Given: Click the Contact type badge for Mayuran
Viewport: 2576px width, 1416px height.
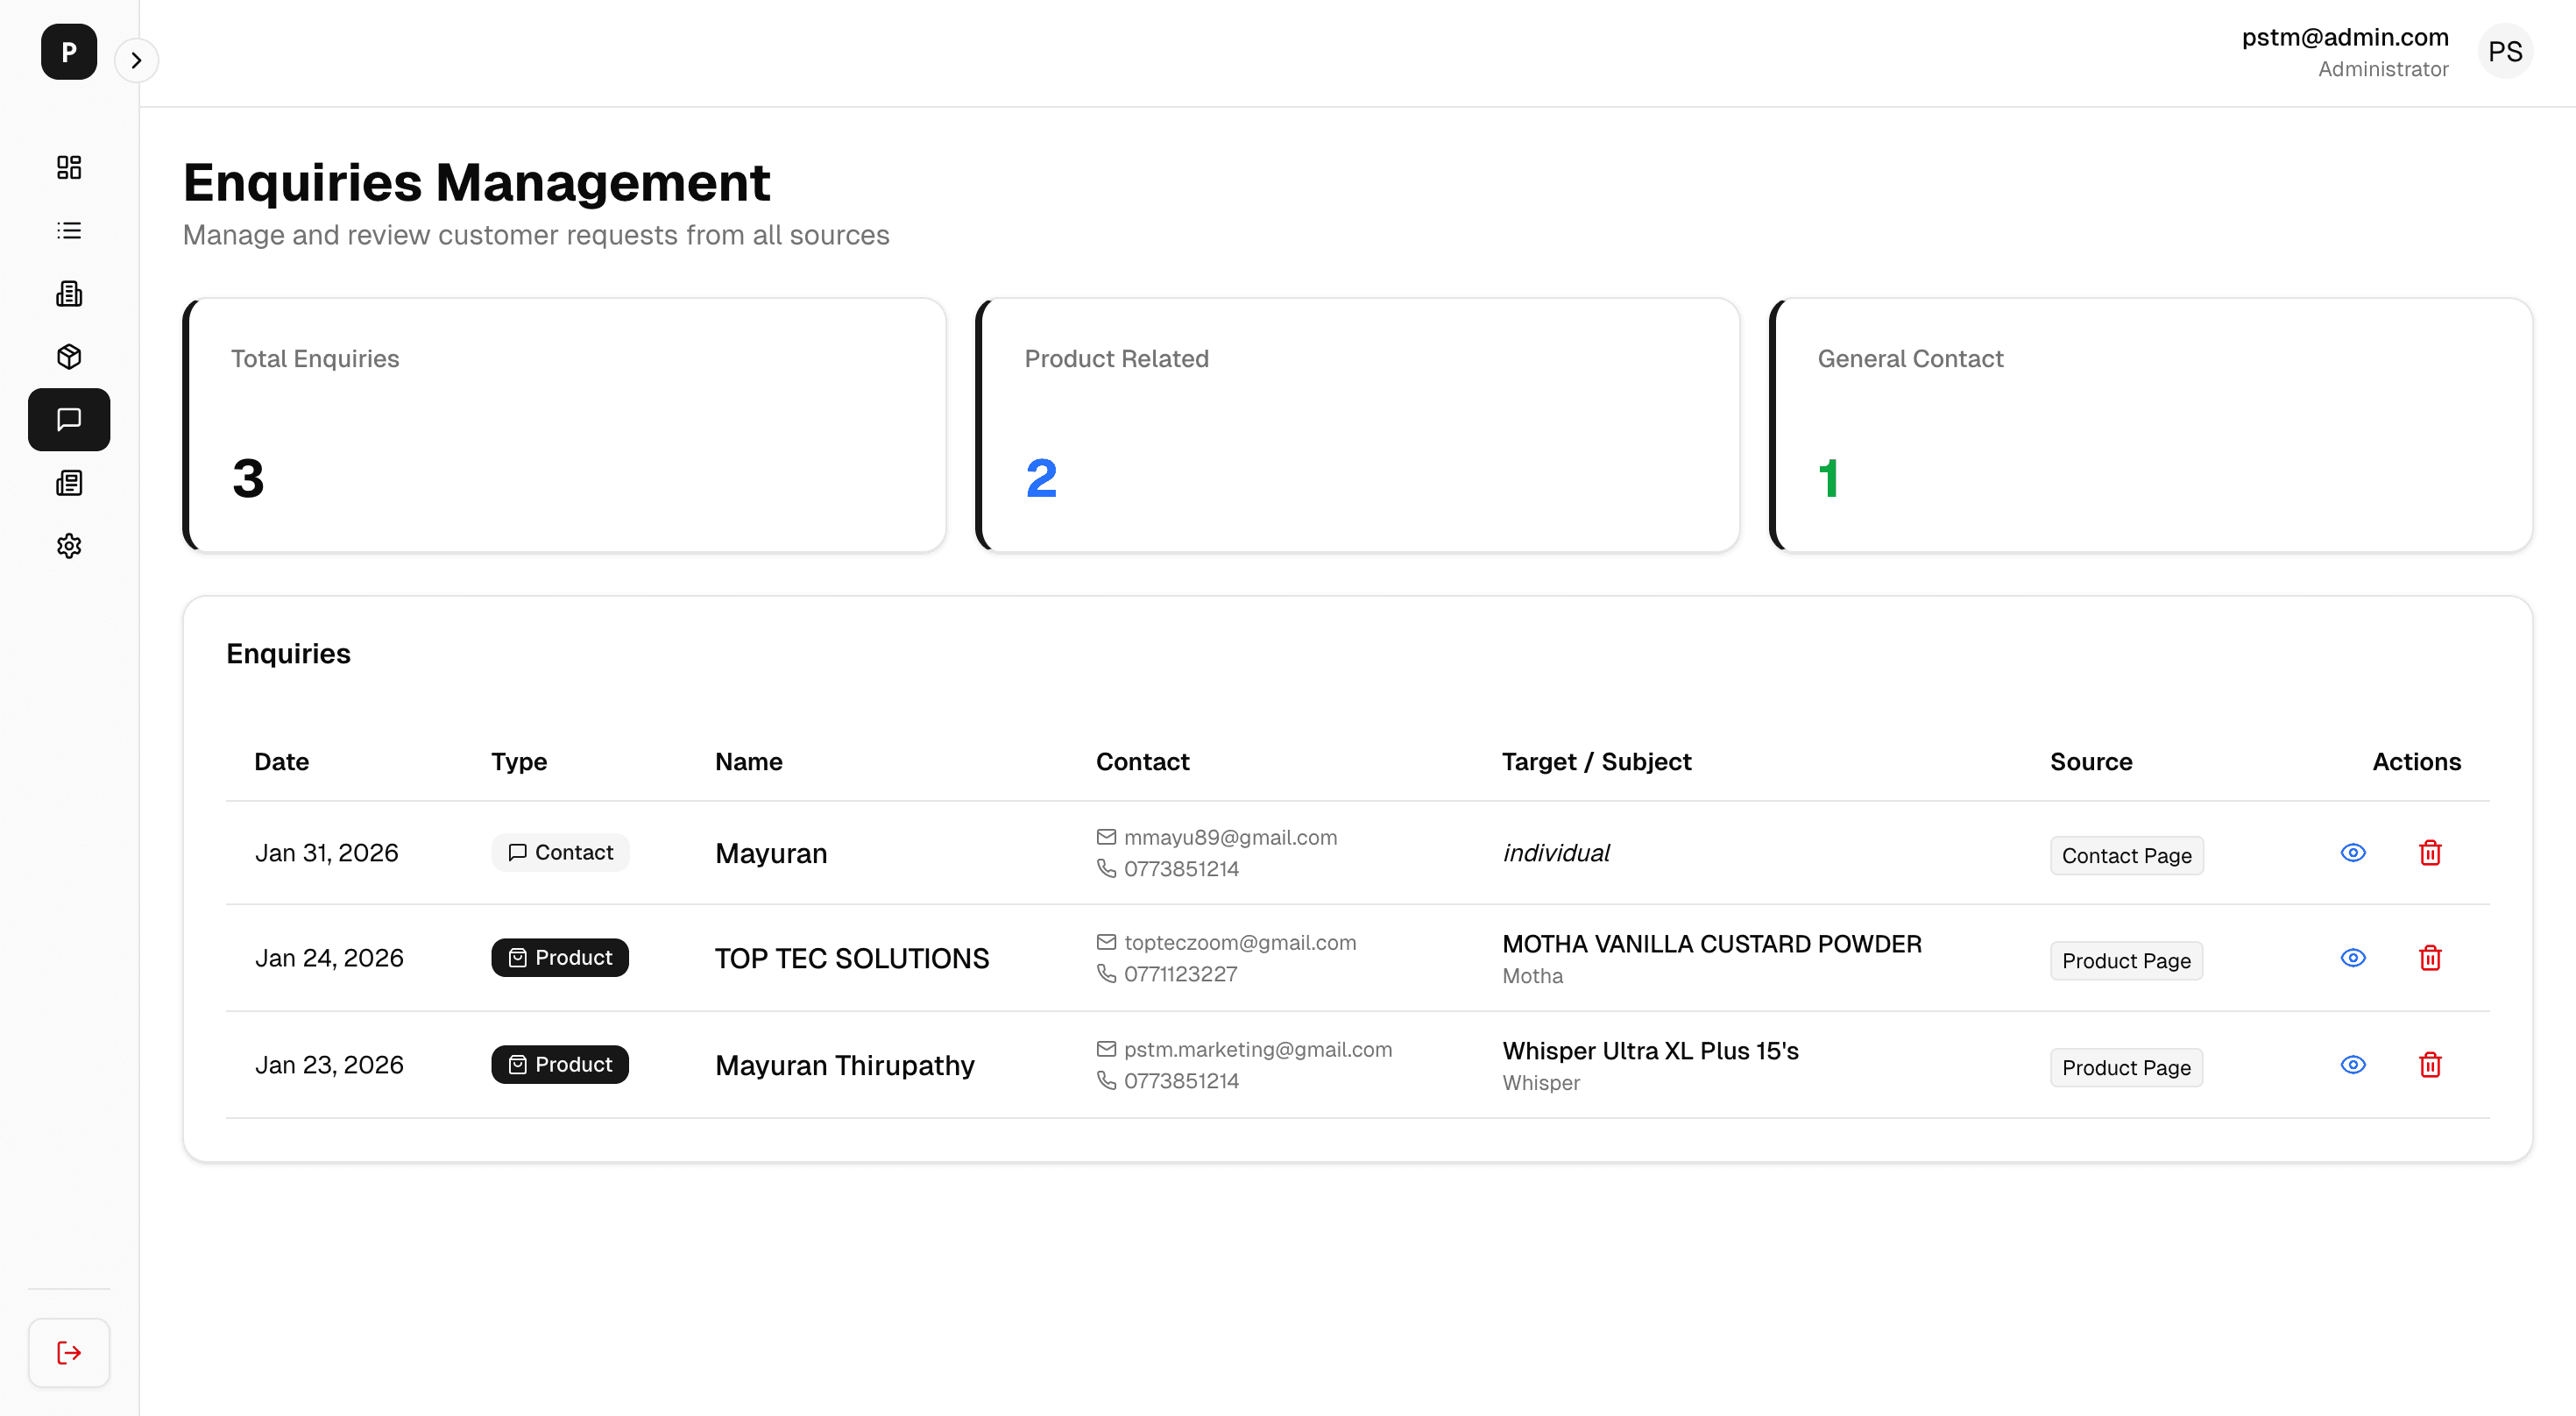Looking at the screenshot, I should (560, 853).
